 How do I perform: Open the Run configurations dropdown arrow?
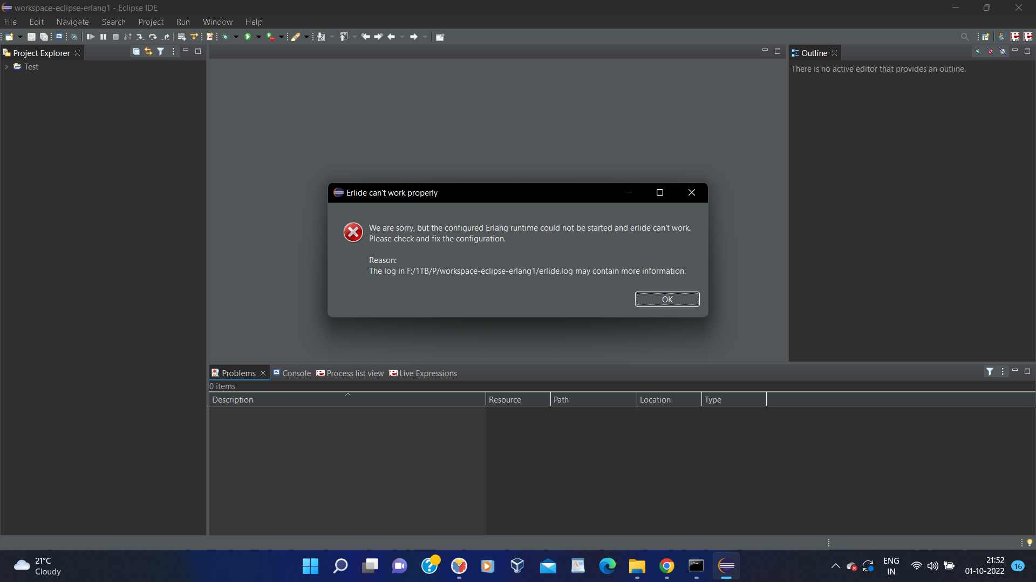[x=258, y=37]
